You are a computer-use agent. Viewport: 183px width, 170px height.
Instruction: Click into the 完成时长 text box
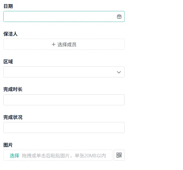coord(64,100)
